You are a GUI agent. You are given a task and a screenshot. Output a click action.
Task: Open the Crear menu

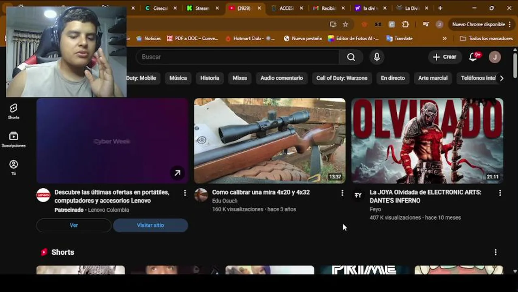pos(445,57)
